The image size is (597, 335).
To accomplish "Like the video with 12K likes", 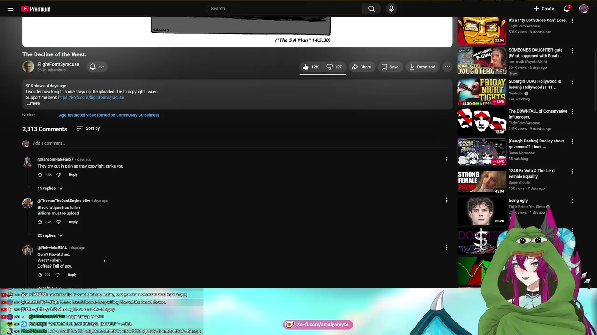I will pyautogui.click(x=311, y=67).
